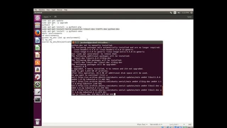
Task: Click the 'ls my_env' line in gedit
Action: pos(47,39)
